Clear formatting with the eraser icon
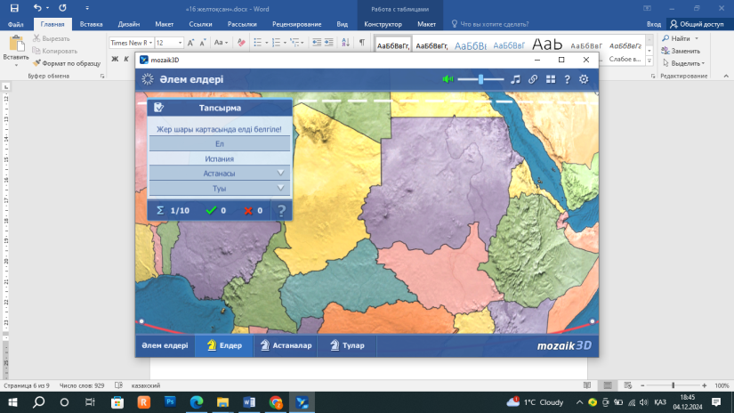The image size is (734, 413). click(241, 43)
